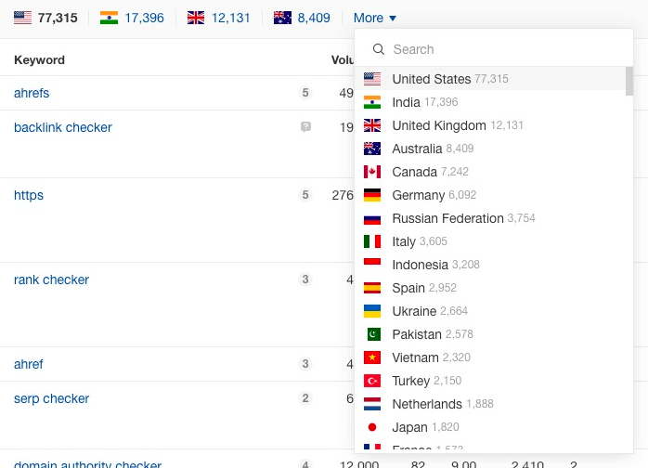The height and width of the screenshot is (468, 648).
Task: Switch to Australia tab showing 8,409
Action: (302, 18)
